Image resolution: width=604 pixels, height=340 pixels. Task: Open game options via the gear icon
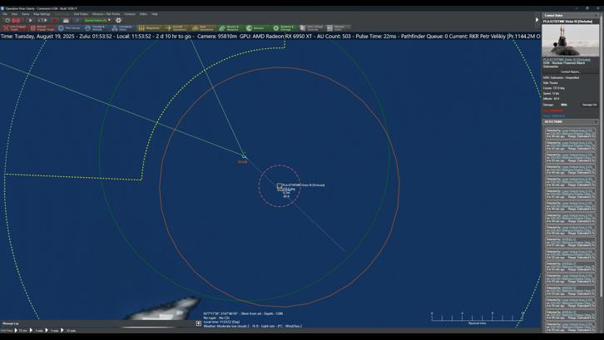click(x=118, y=21)
